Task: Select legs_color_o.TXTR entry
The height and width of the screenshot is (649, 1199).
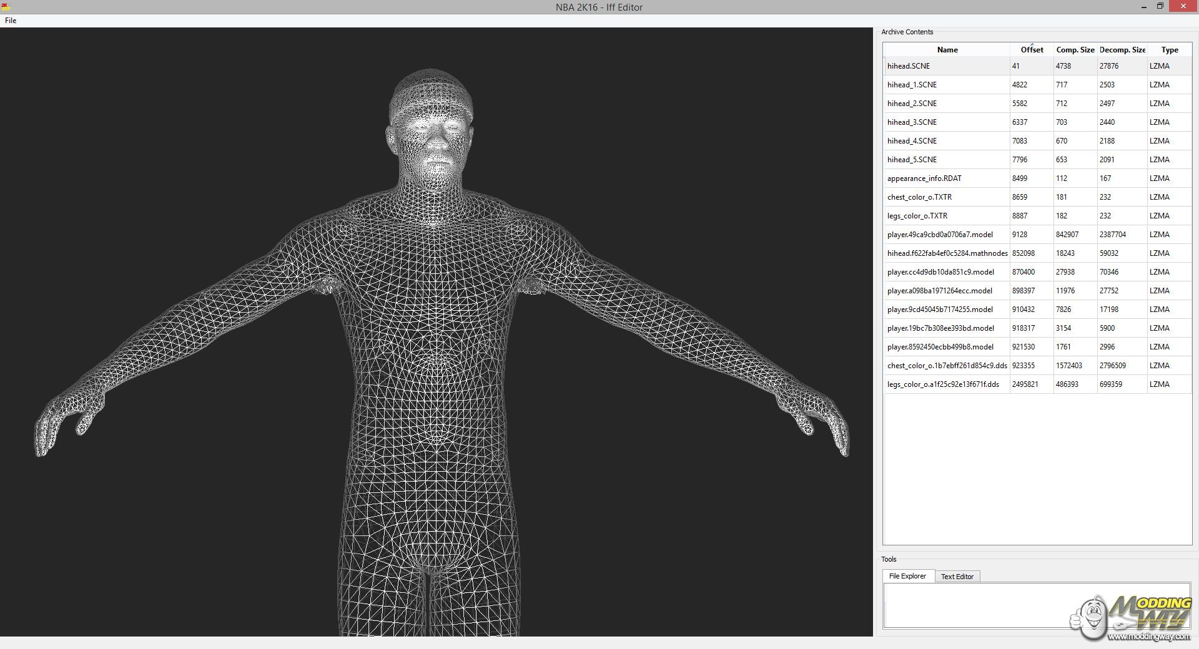Action: (x=917, y=216)
